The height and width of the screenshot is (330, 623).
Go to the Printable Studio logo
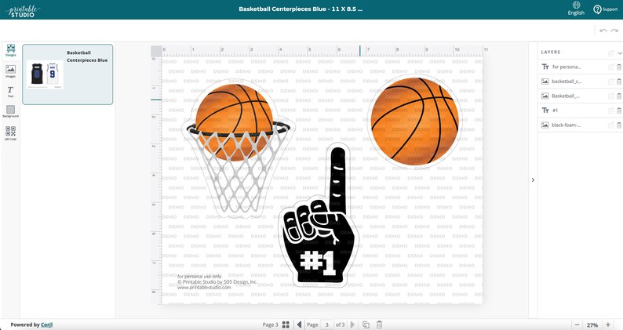[x=23, y=11]
